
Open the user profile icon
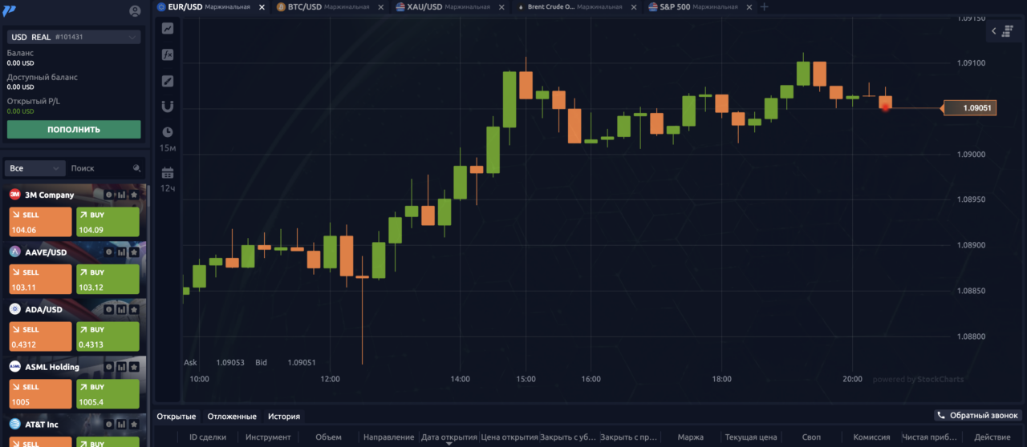(x=135, y=11)
